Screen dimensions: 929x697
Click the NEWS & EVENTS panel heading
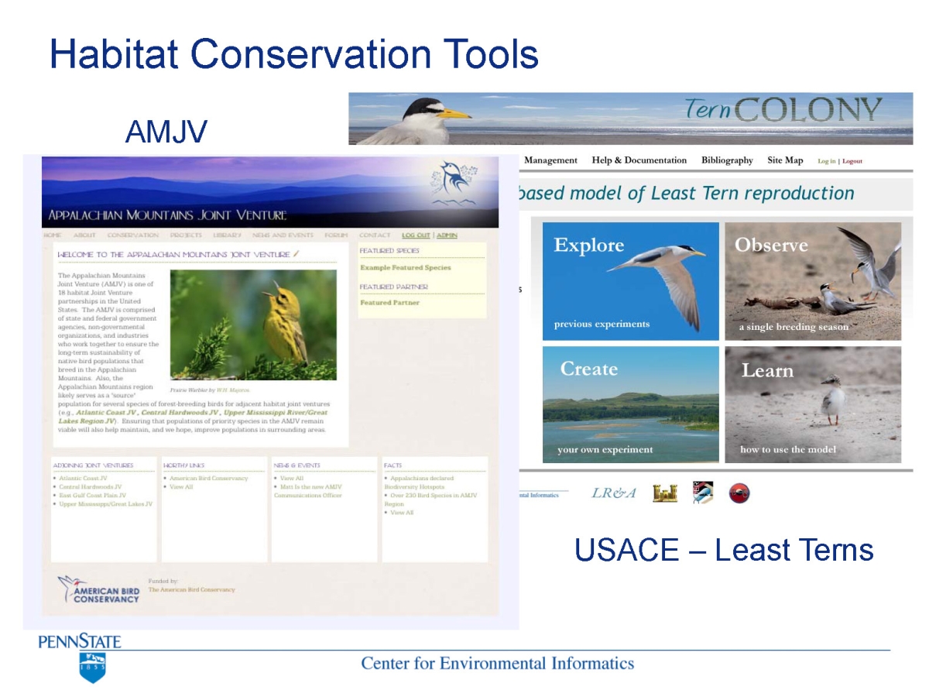tap(297, 465)
